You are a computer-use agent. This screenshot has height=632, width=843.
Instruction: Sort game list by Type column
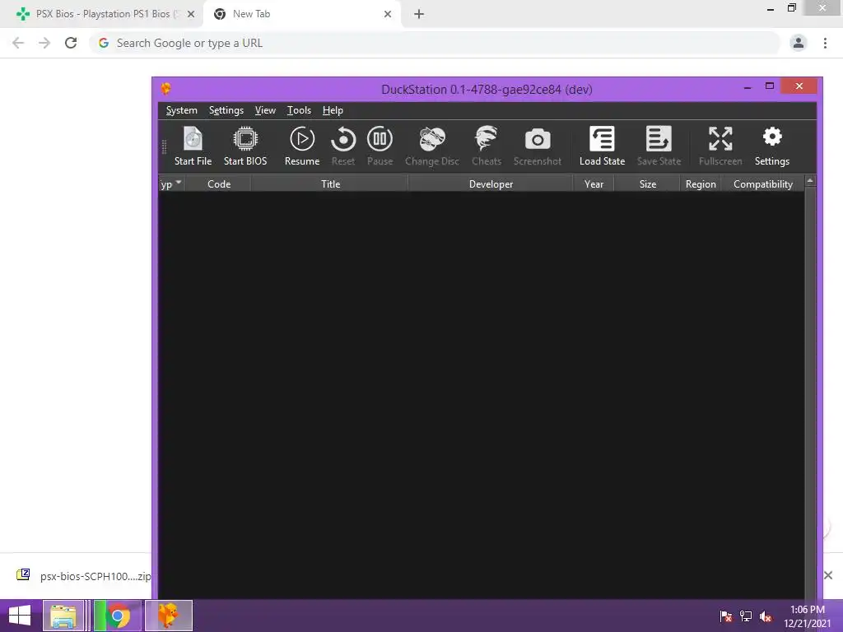coord(171,184)
